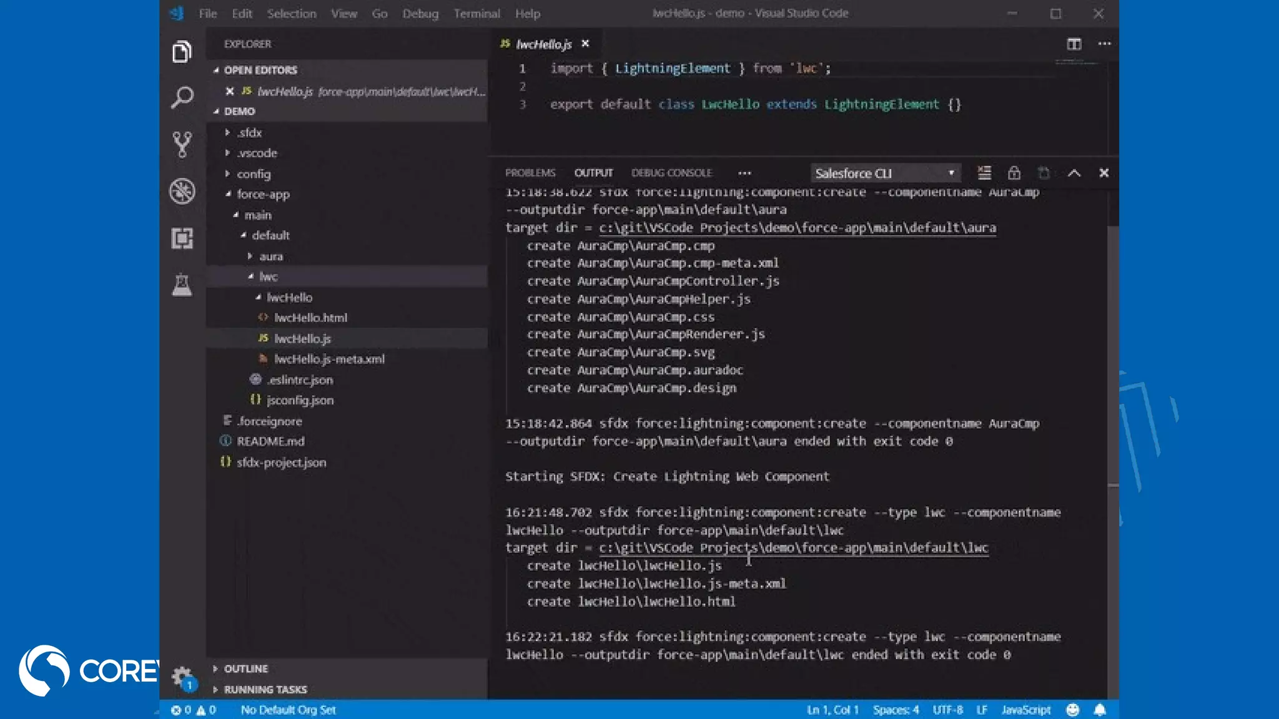
Task: Open the Source Control view
Action: click(182, 144)
